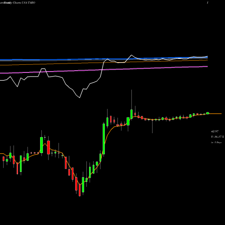Image resolution: width=225 pixels, height=225 pixels.
Task: Click the magenta moving average line
Action: 104,70
